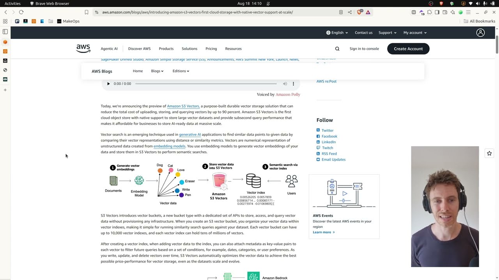This screenshot has height=280, width=499.
Task: Open Leo AI sparkle icon in toolbar
Action: 453,12
